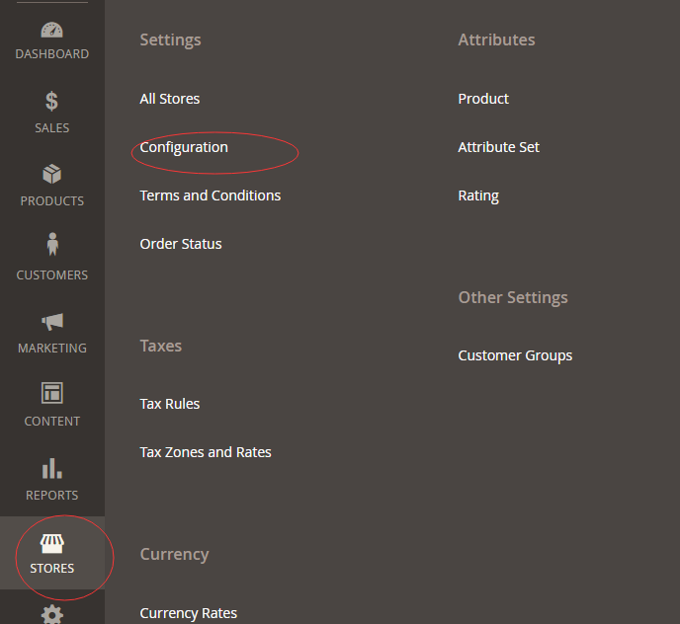Open the Dashboard gauge icon
Viewport: 680px width, 624px height.
[52, 30]
